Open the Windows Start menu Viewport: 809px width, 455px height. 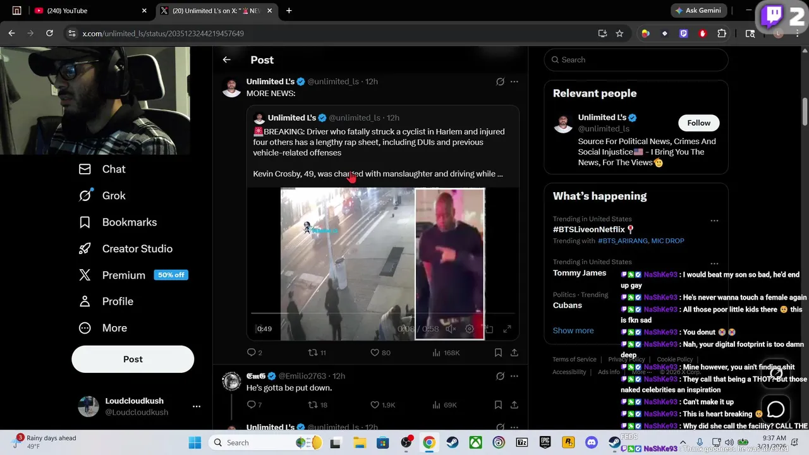coord(195,442)
